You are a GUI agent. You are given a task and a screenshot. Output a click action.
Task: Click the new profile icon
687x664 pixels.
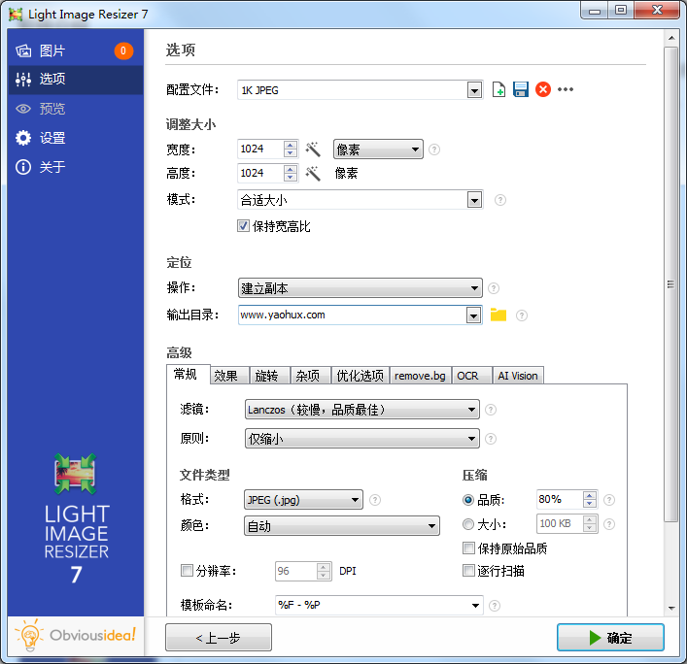click(498, 90)
